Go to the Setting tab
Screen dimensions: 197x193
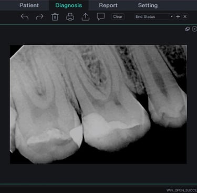[x=148, y=5]
